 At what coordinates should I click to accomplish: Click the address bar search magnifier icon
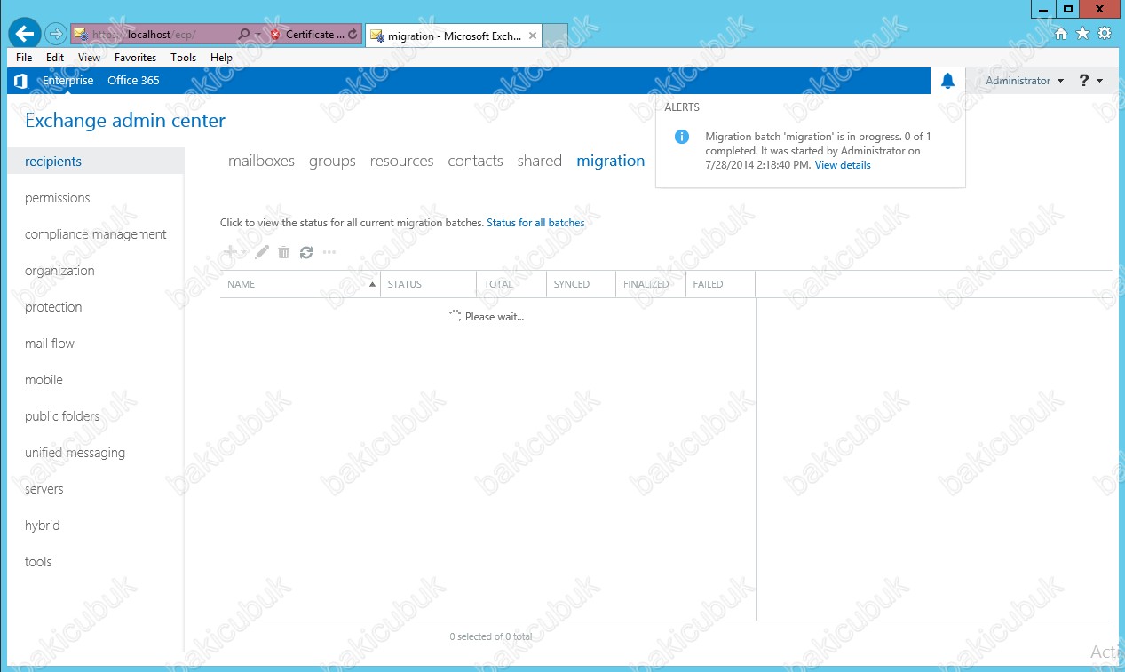[x=244, y=35]
